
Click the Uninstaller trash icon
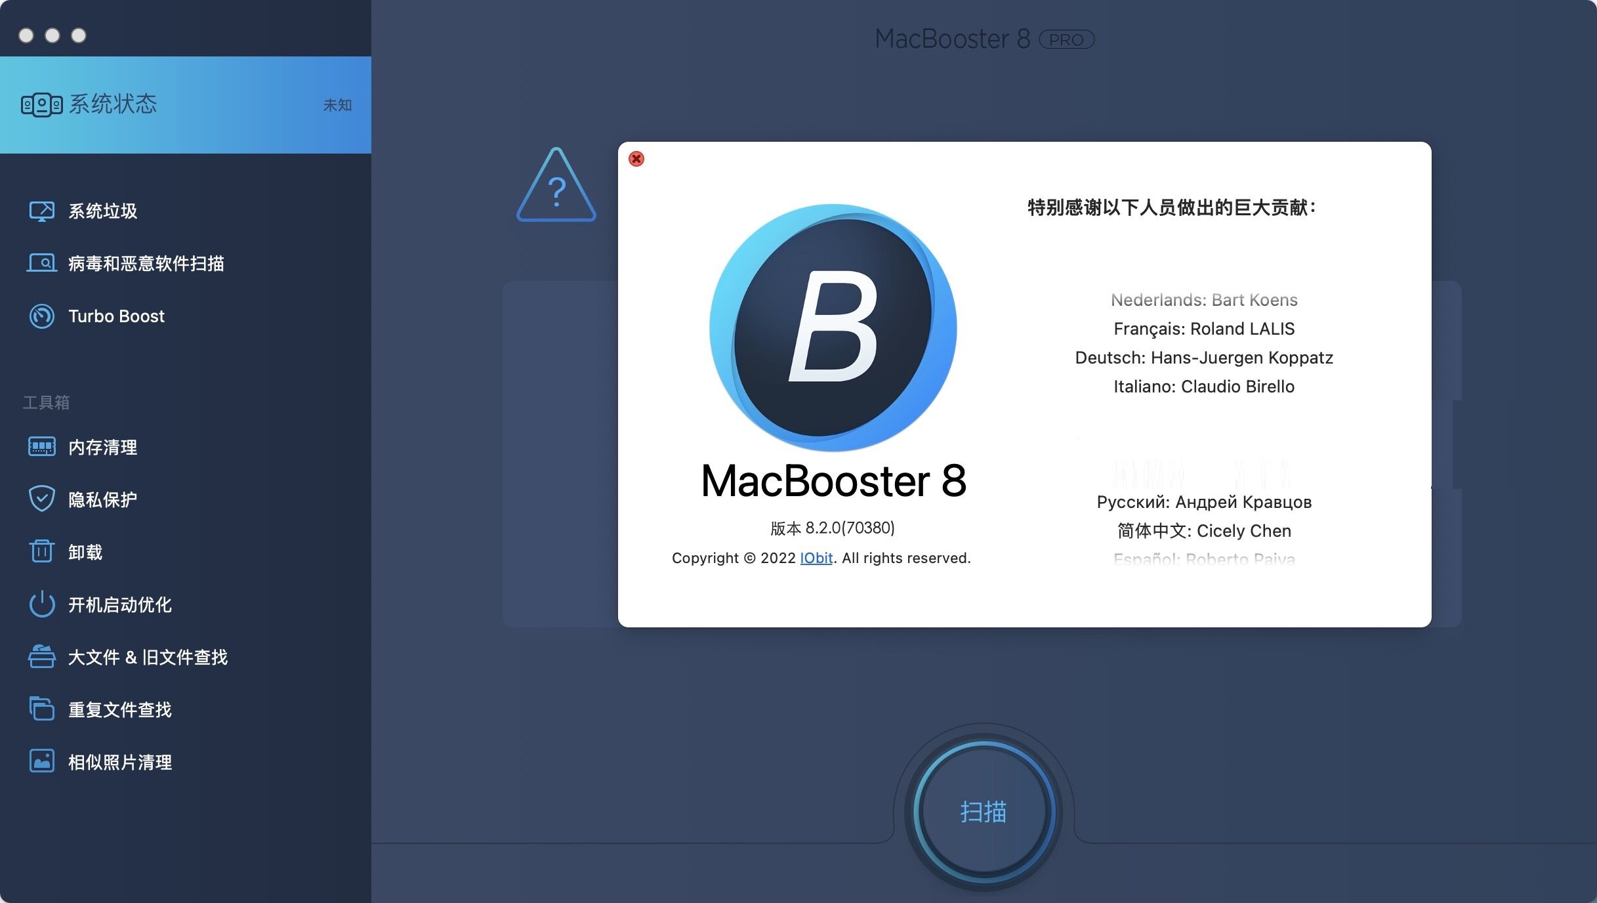[42, 551]
